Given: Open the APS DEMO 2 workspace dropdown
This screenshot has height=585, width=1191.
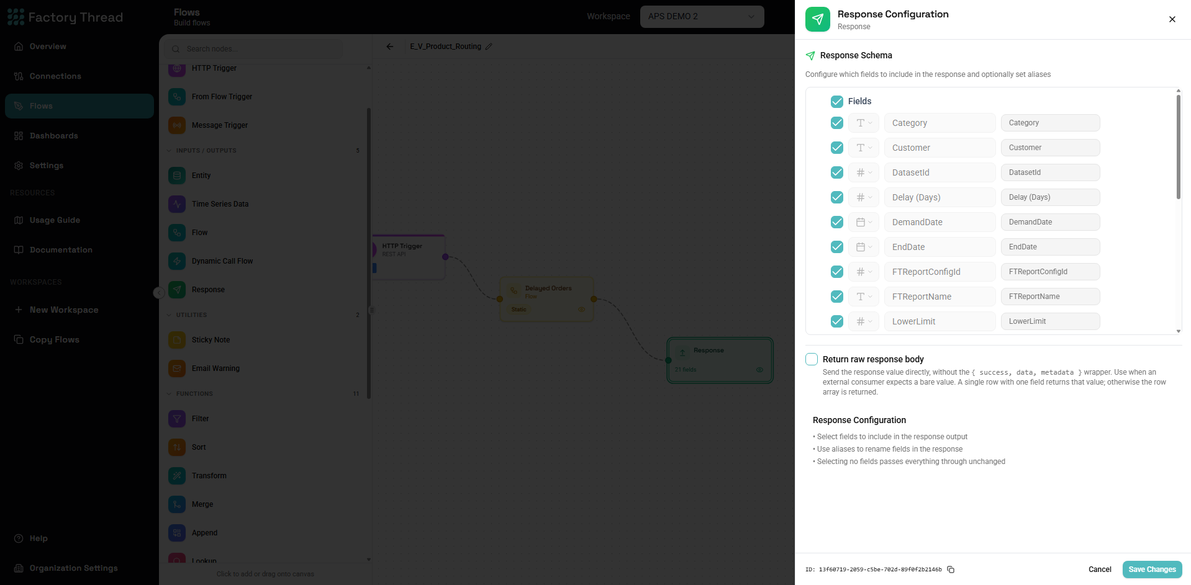Looking at the screenshot, I should coord(702,16).
